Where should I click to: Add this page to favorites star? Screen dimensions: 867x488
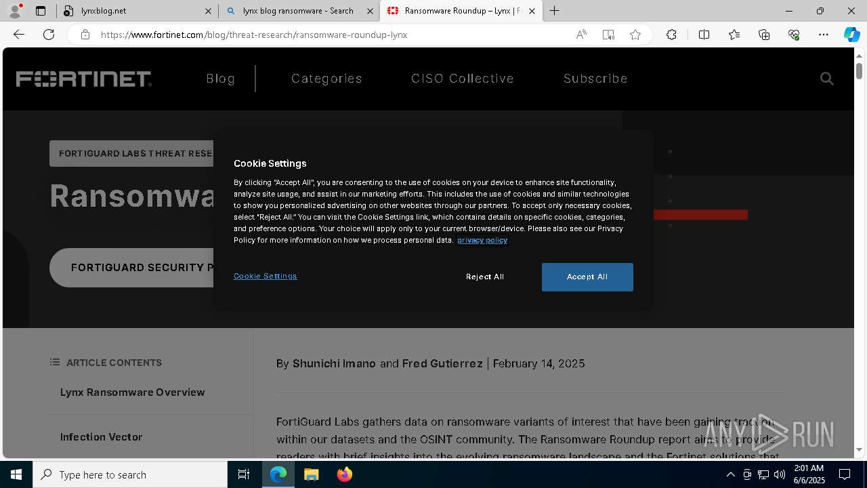[x=635, y=35]
